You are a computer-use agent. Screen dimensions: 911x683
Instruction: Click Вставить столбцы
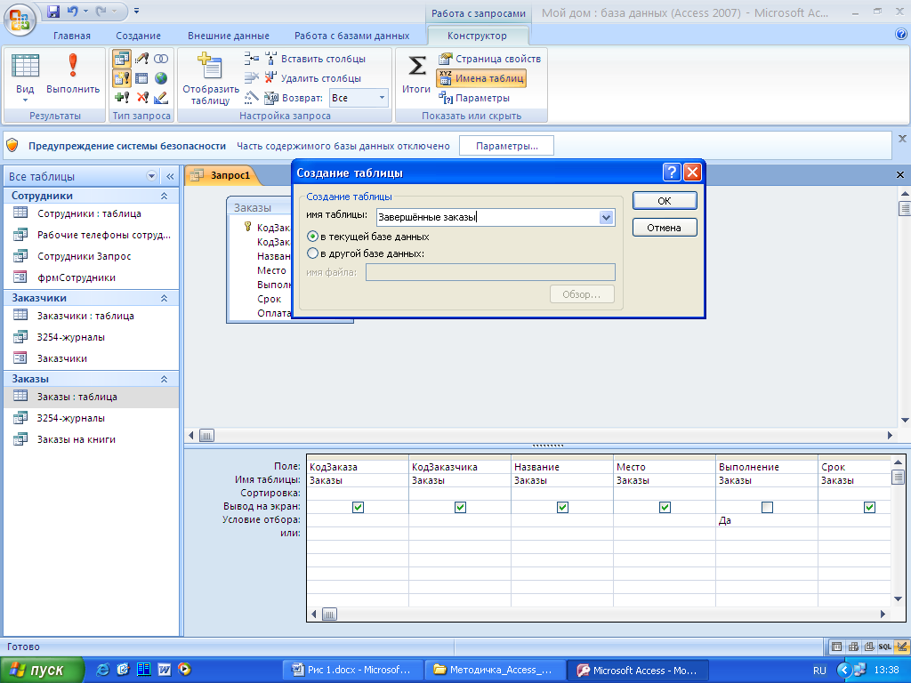point(316,59)
